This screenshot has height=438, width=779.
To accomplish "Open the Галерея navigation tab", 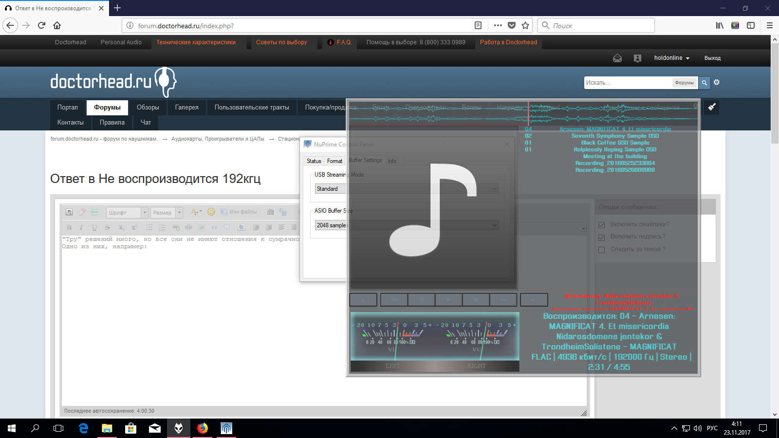I will [186, 108].
